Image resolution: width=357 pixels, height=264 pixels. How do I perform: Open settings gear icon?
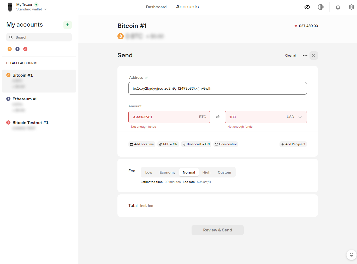pyautogui.click(x=352, y=7)
